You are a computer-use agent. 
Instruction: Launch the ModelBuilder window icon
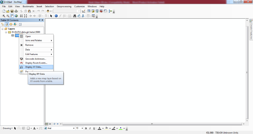click(x=110, y=11)
